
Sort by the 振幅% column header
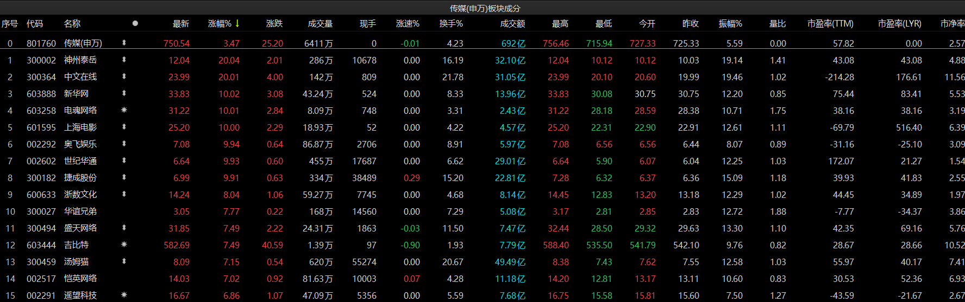(x=731, y=24)
